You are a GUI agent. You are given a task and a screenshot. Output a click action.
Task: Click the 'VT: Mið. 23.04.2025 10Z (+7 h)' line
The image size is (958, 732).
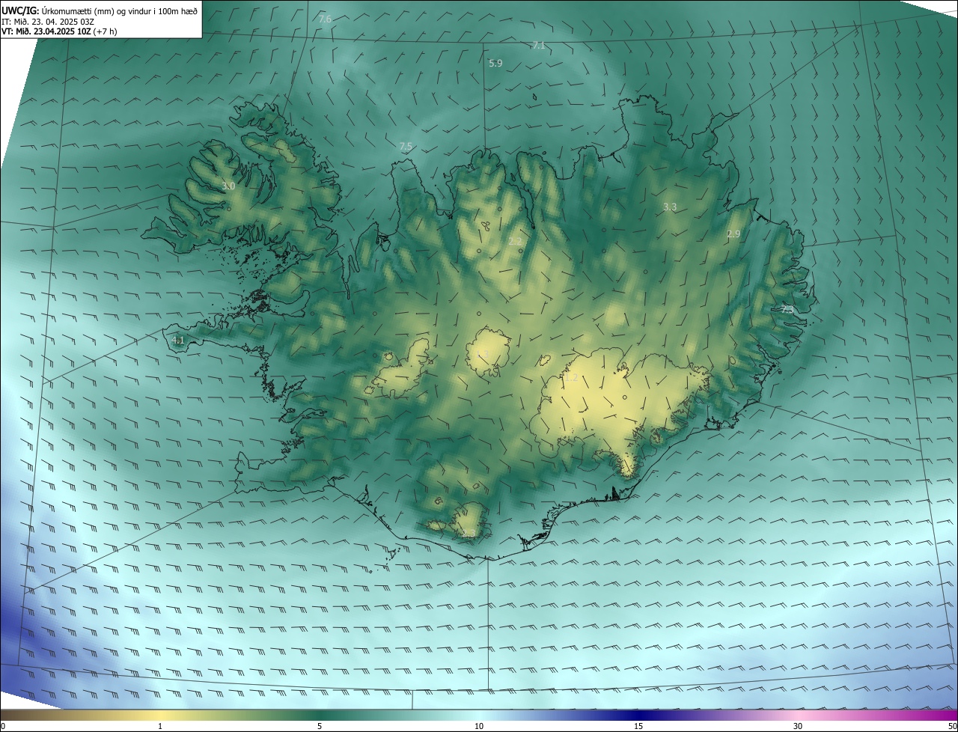pyautogui.click(x=59, y=31)
